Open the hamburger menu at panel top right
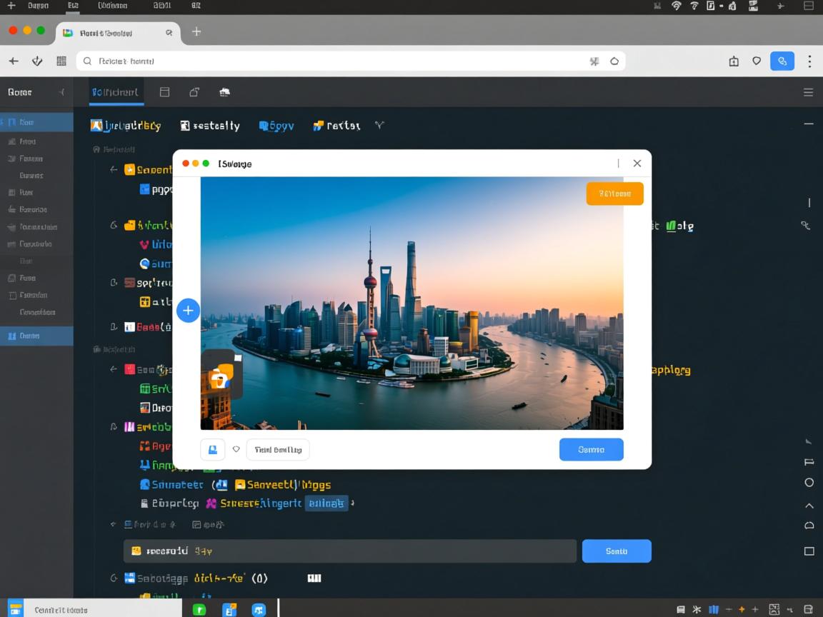Viewport: 823px width, 617px height. pos(808,92)
